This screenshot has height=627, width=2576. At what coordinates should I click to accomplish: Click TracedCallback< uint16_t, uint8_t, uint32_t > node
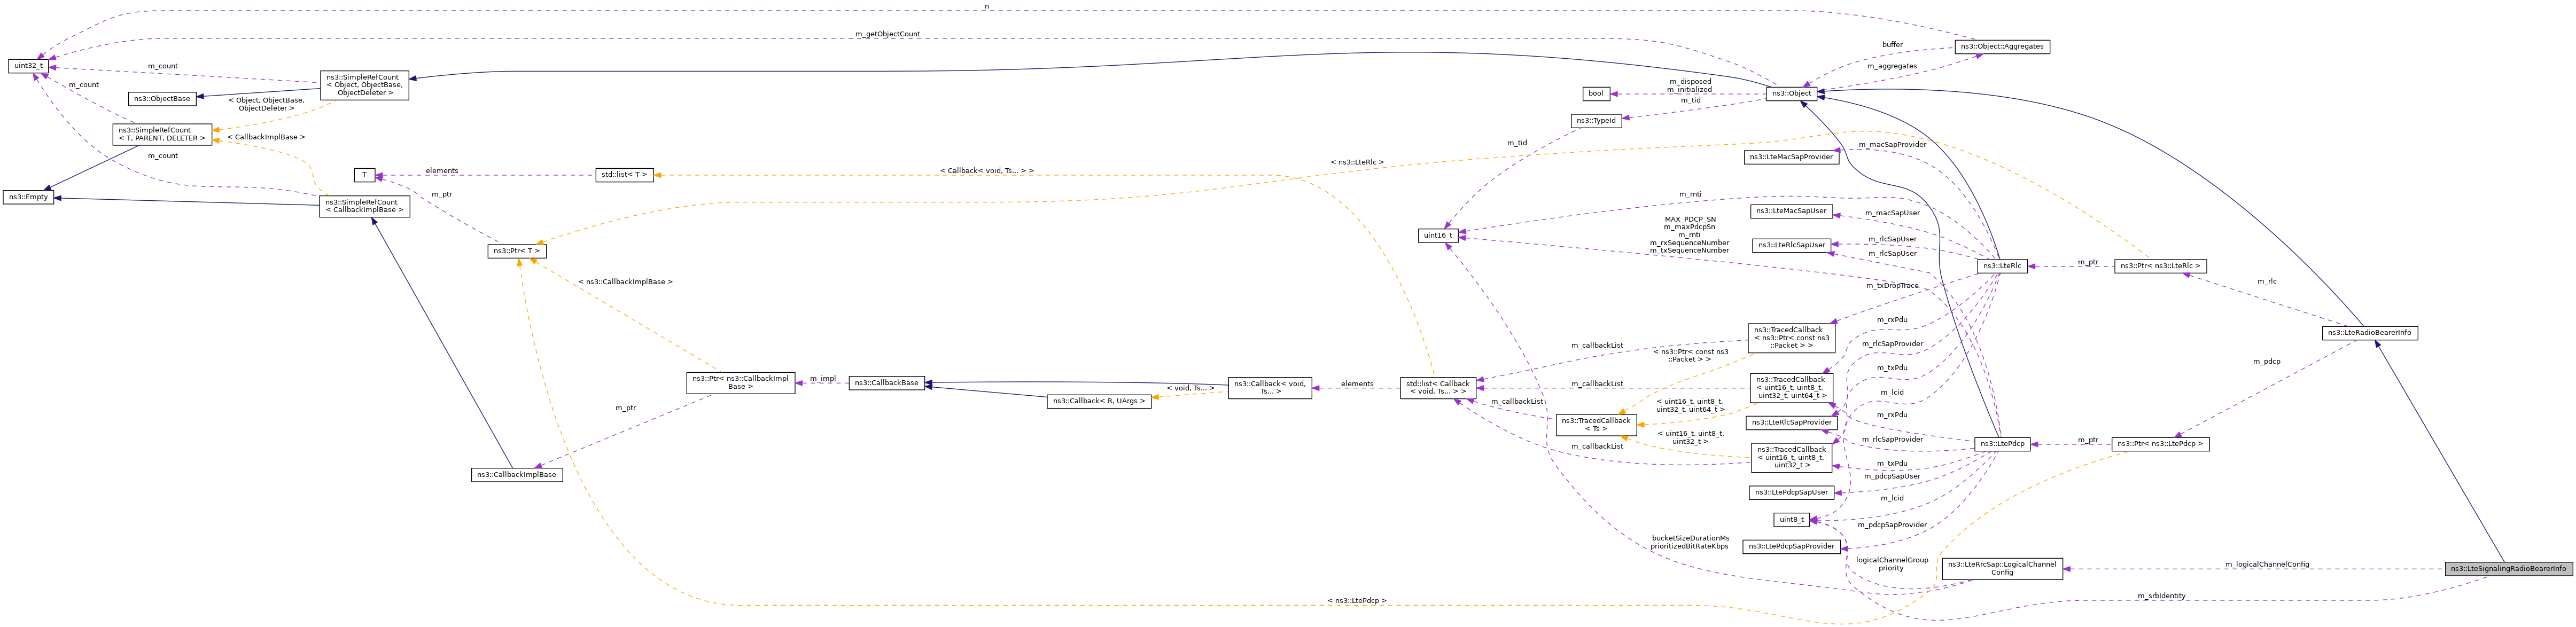(x=1790, y=458)
